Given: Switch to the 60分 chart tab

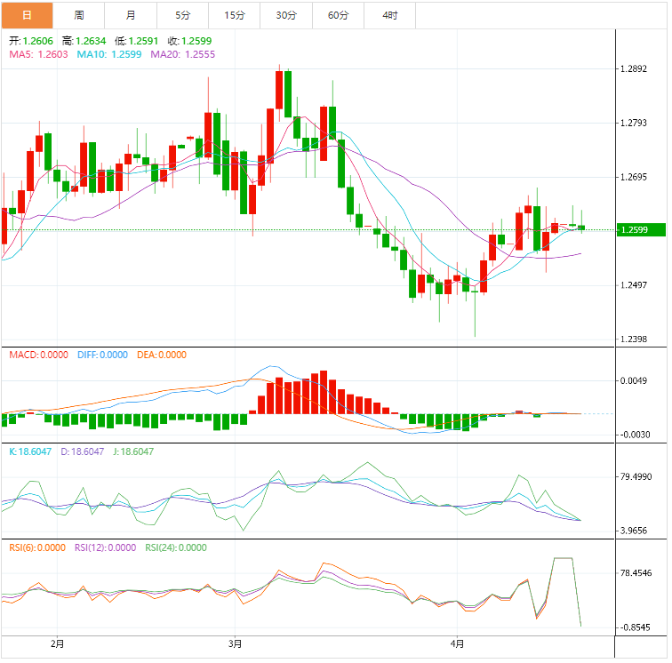Looking at the screenshot, I should pos(339,15).
